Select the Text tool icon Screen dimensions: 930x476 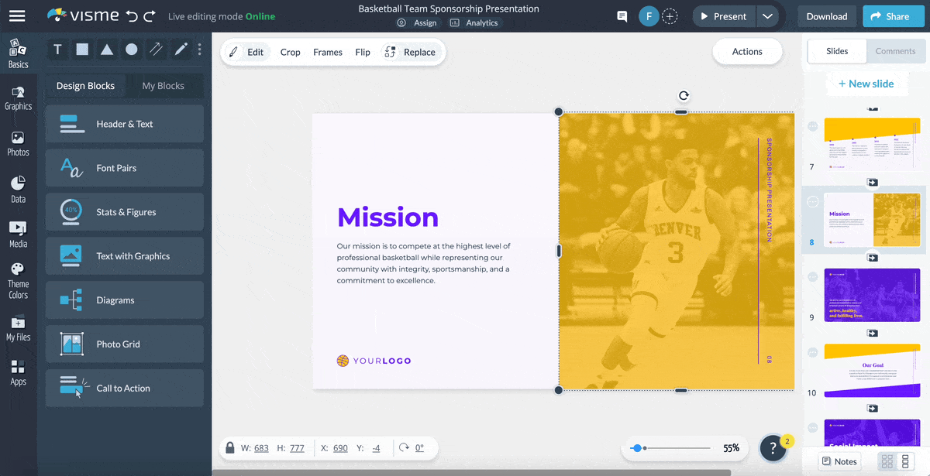pyautogui.click(x=57, y=50)
